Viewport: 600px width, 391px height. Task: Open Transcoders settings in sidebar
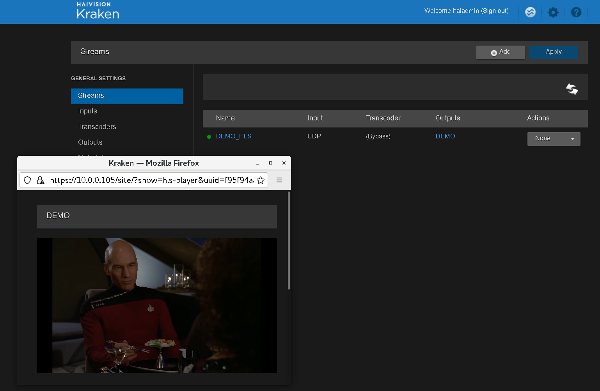tap(97, 127)
